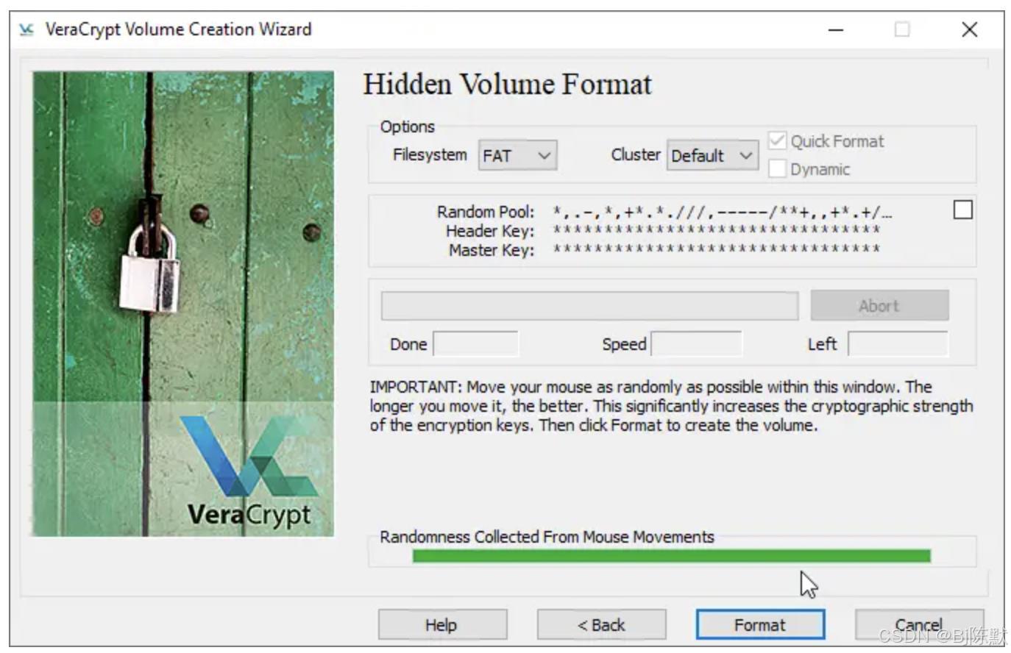
Task: Toggle the Quick Format checkbox
Action: tap(778, 140)
